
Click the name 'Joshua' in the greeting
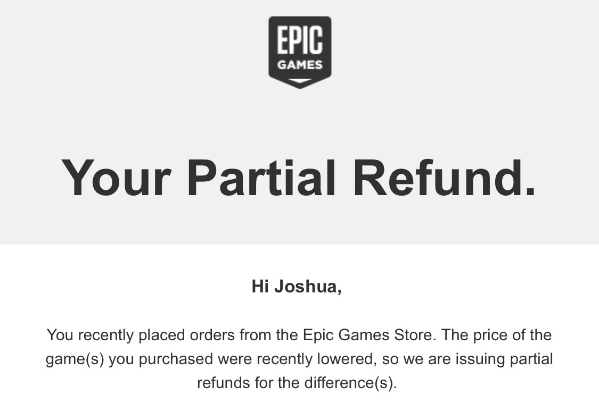[x=305, y=287]
